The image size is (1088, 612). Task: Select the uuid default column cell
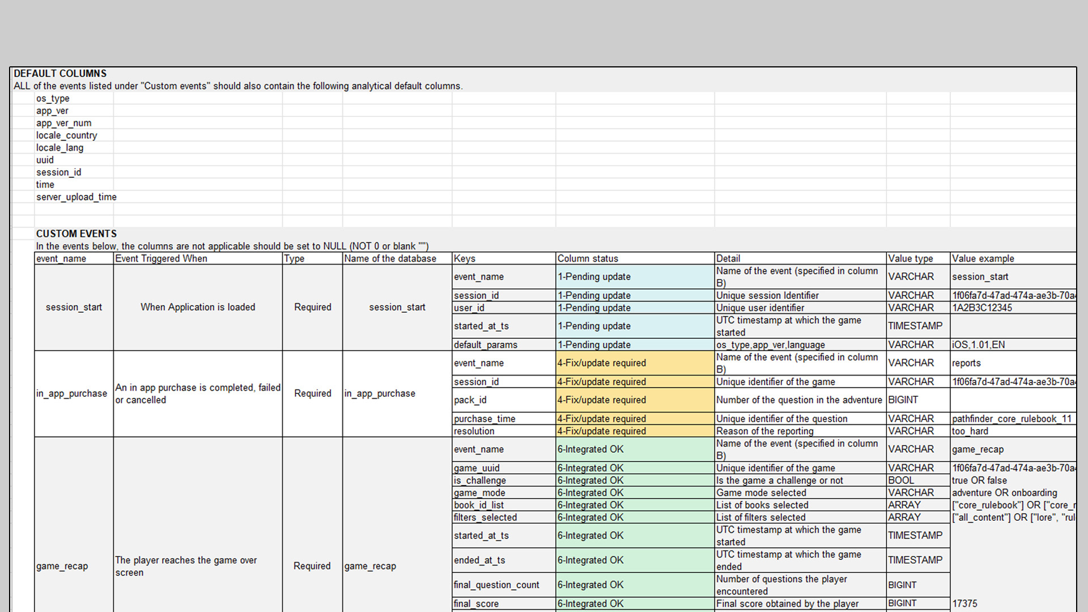pos(74,160)
